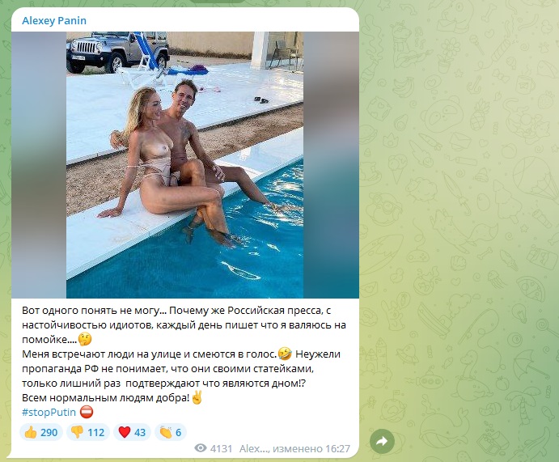Add a thumbs-up reaction showing 290

41,432
